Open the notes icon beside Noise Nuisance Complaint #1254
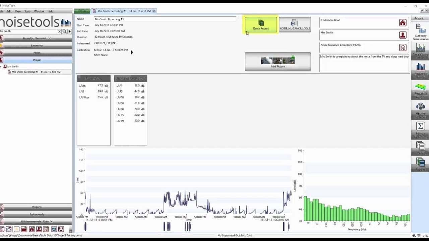Screen dimensions: 429x241 click(x=403, y=48)
